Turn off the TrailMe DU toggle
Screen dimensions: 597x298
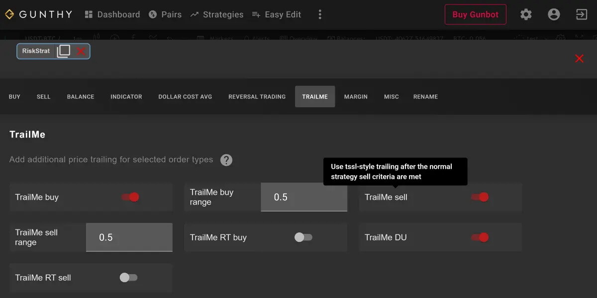click(480, 237)
